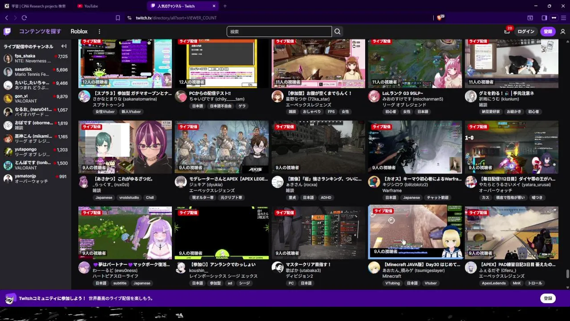
Task: Click yutapongo avatar in sidebar
Action: point(8,152)
